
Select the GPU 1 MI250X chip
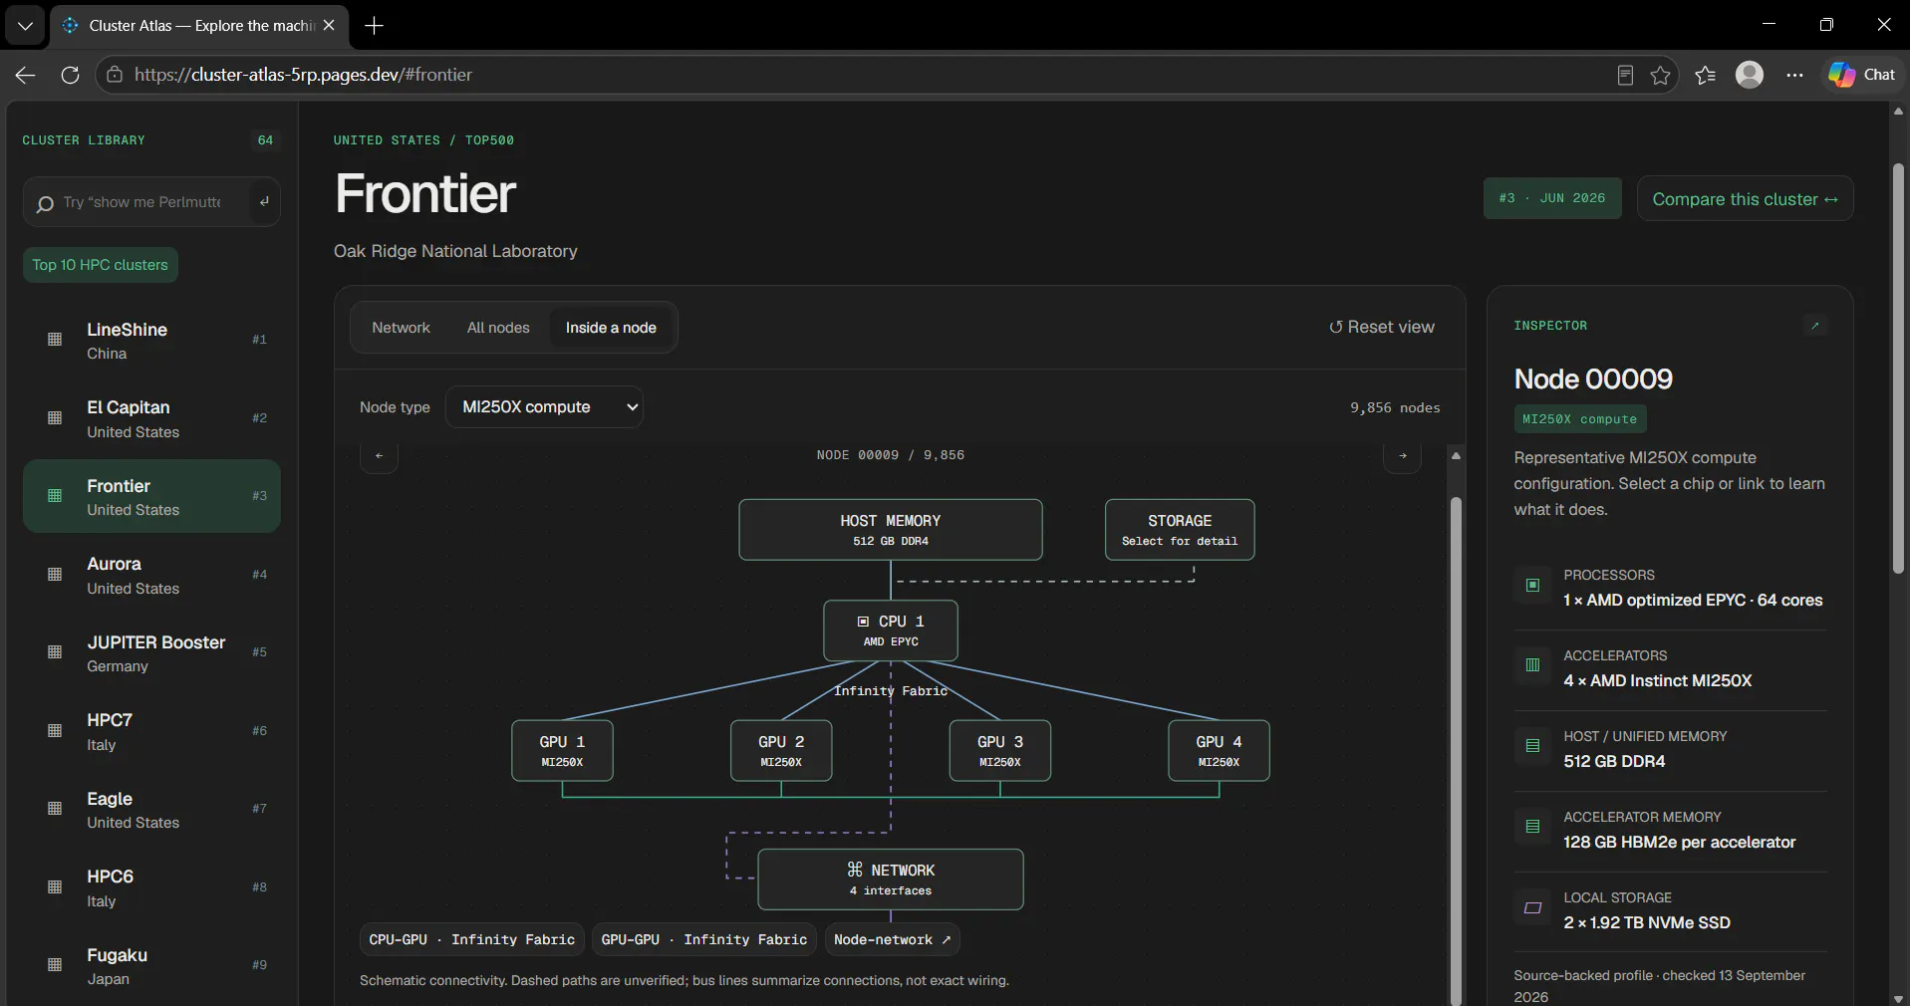(562, 751)
